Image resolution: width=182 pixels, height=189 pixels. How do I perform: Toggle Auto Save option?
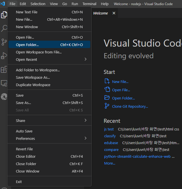(49, 131)
